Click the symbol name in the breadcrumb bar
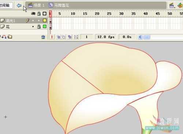Image resolution: width=183 pixels, height=134 pixels. coord(62,5)
